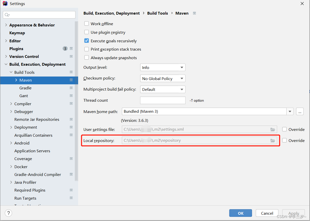This screenshot has height=221, width=310.
Task: Click the OK button
Action: tap(241, 213)
